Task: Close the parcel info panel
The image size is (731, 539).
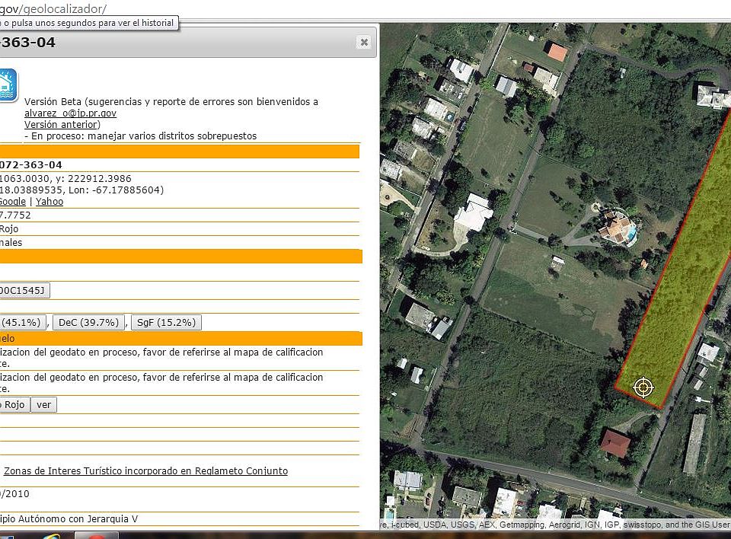Action: (364, 43)
